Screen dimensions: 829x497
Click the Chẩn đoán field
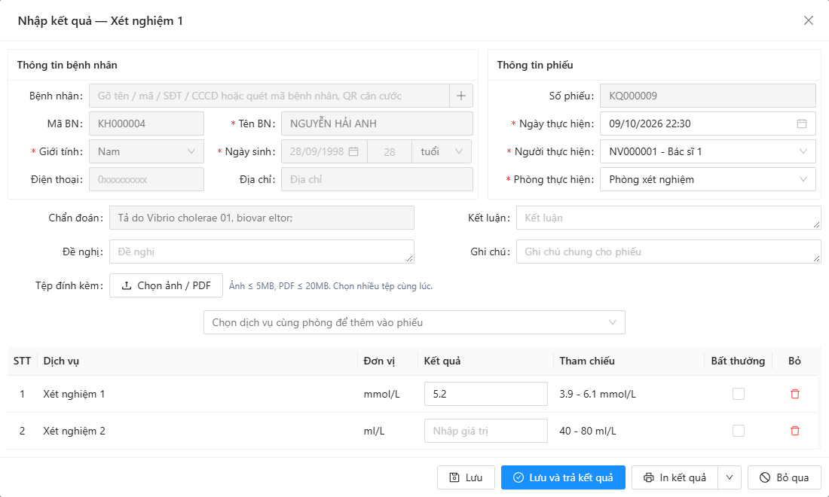[x=262, y=218]
